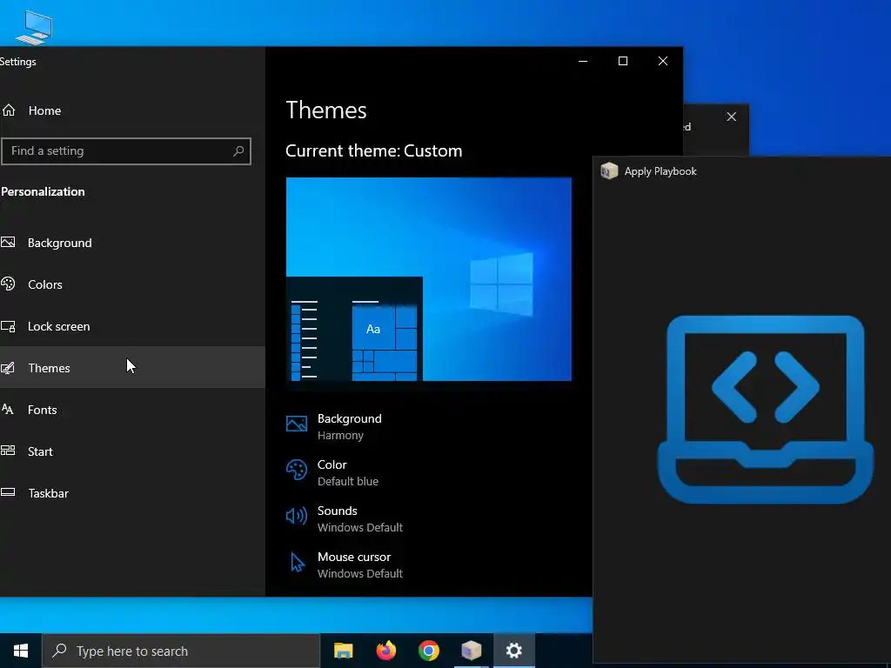This screenshot has height=668, width=891.
Task: Open the Background personalization page
Action: (x=132, y=243)
